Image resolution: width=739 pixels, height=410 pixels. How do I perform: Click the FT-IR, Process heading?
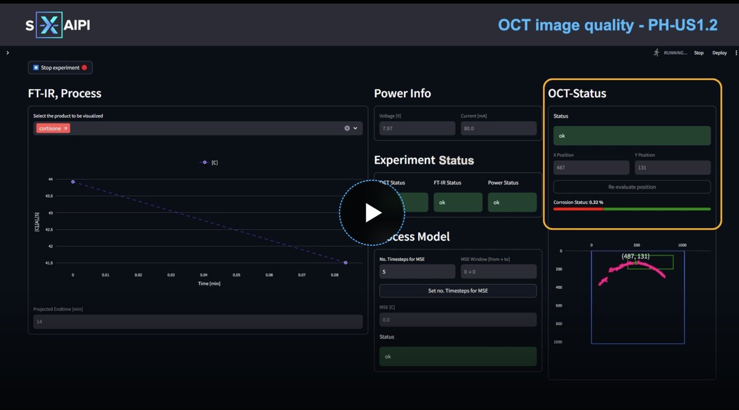[65, 94]
